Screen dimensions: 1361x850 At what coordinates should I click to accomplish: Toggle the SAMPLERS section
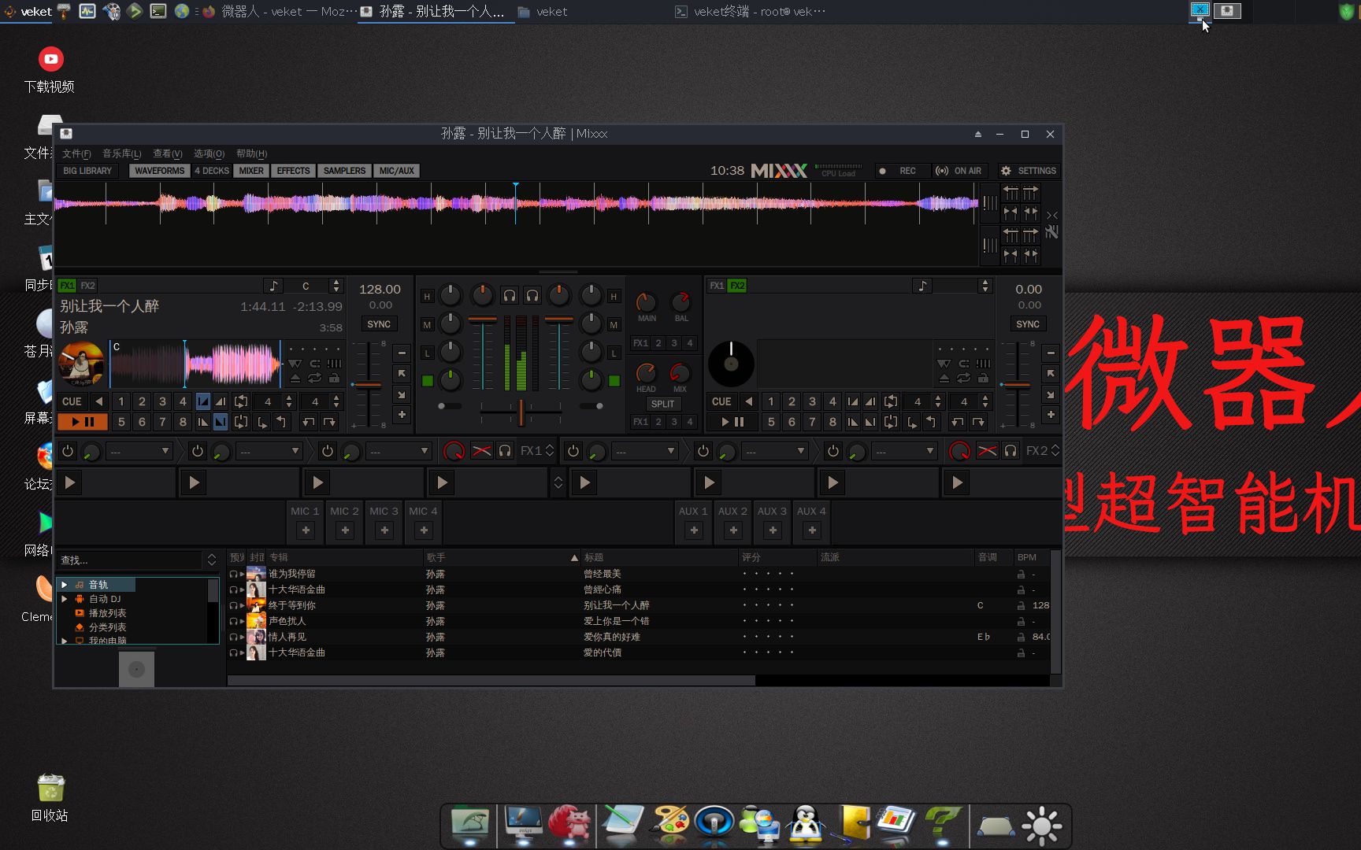[x=344, y=171]
